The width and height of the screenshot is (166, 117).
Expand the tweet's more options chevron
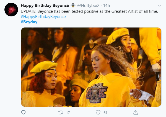[x=159, y=5]
